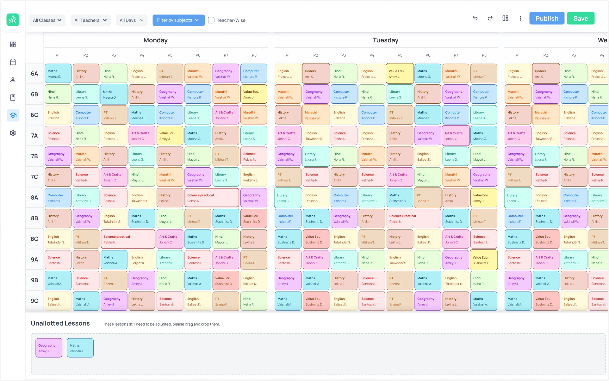The width and height of the screenshot is (609, 381).
Task: Open the three-dot more options menu
Action: pyautogui.click(x=520, y=18)
